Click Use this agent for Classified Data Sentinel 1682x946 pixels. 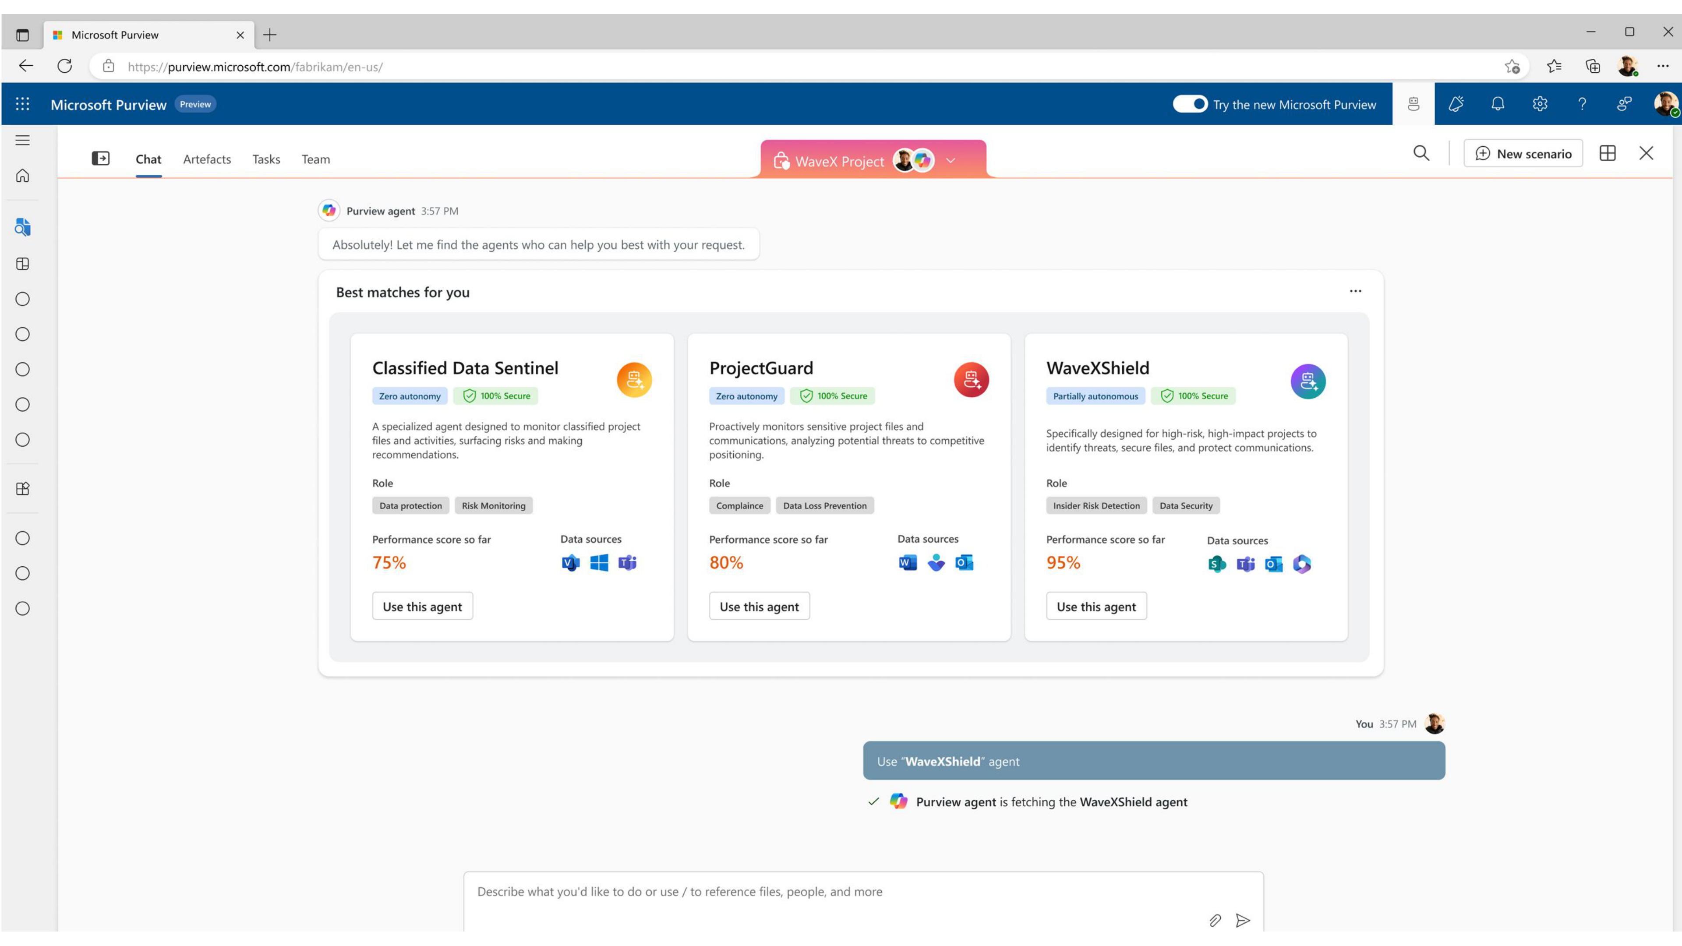pos(422,607)
